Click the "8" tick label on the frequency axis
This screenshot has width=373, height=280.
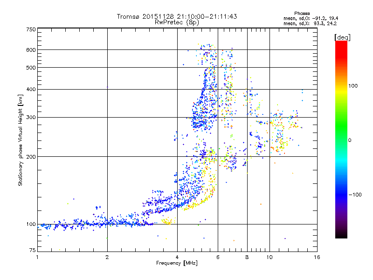[x=247, y=257]
